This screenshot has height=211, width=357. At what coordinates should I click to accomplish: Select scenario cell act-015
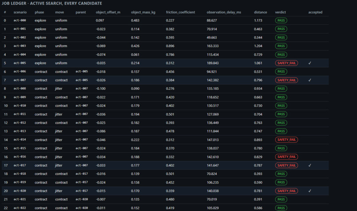19,148
